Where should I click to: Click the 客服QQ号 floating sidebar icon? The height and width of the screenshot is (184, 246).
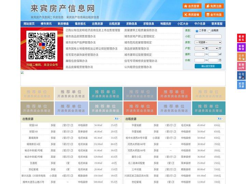[x=241, y=66]
